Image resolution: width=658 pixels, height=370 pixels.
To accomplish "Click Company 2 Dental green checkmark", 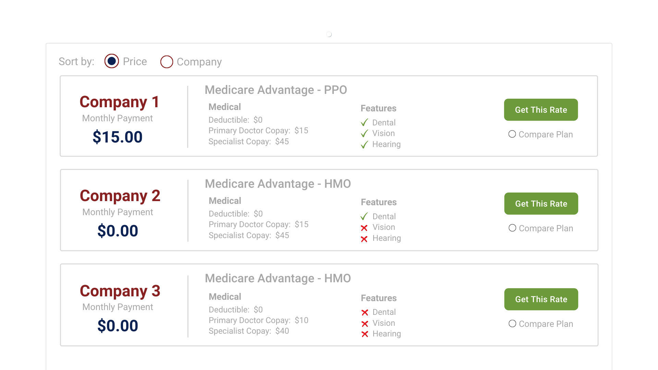I will [364, 217].
